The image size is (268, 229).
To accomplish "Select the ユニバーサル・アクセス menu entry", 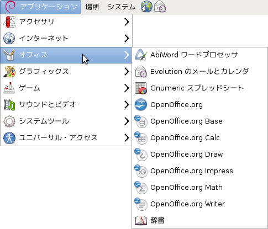I will click(x=66, y=137).
